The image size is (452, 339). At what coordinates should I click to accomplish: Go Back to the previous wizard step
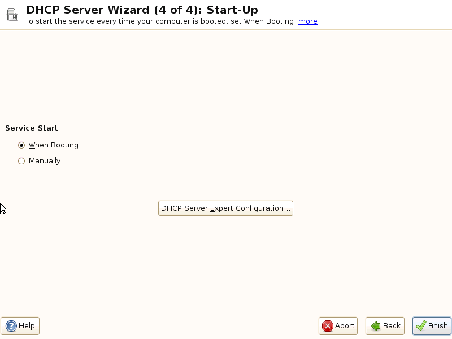click(385, 326)
